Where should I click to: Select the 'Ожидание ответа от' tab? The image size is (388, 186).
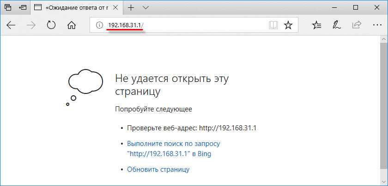click(74, 8)
